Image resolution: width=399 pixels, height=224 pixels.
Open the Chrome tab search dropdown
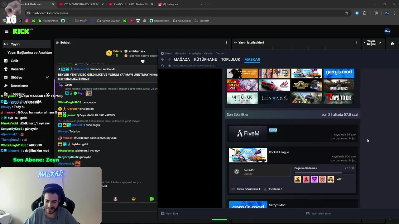(4, 4)
